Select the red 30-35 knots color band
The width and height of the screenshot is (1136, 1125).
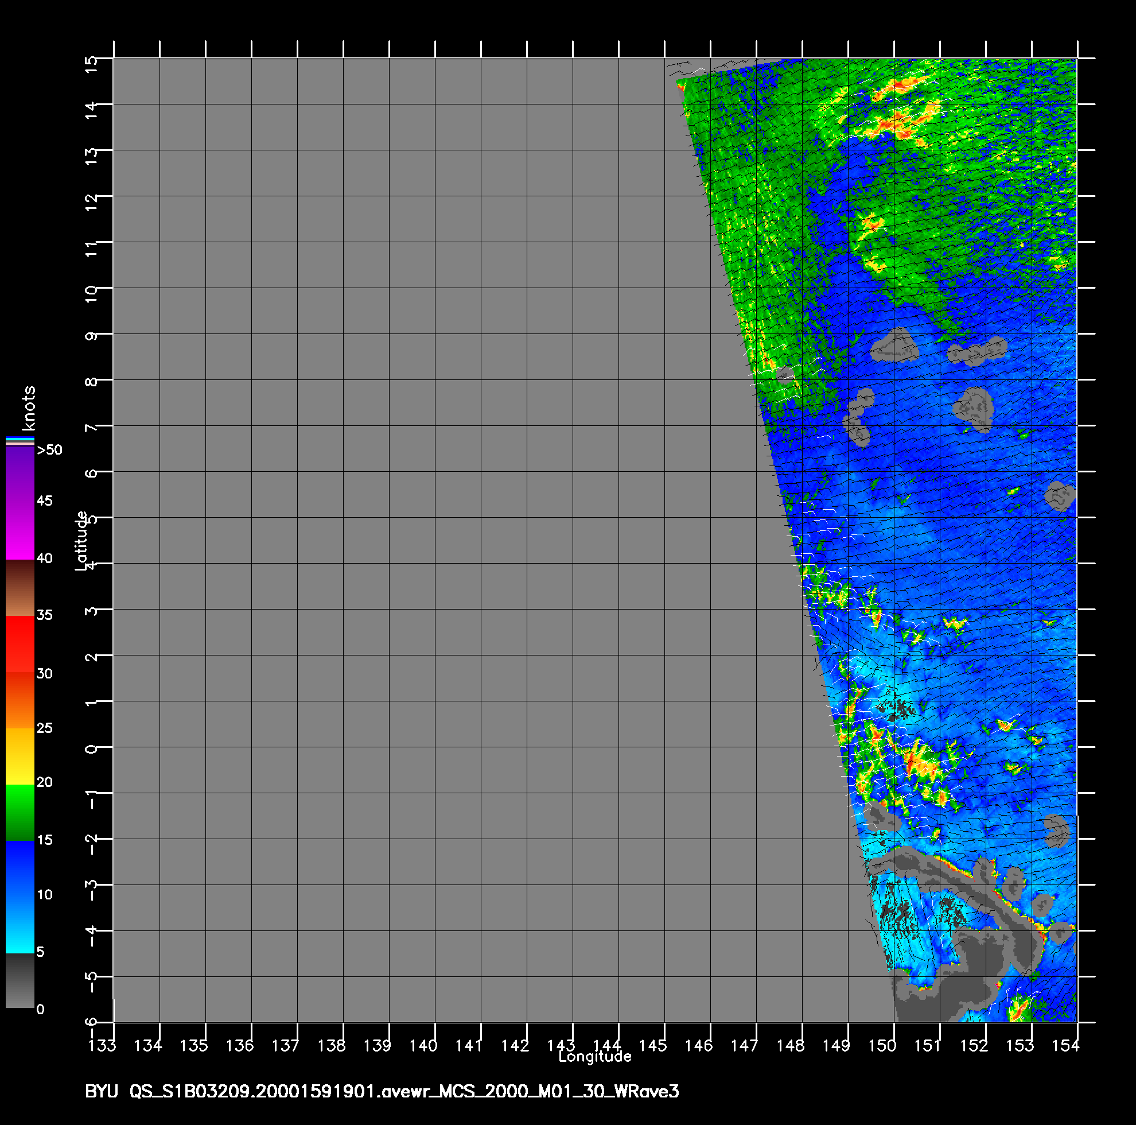[20, 644]
